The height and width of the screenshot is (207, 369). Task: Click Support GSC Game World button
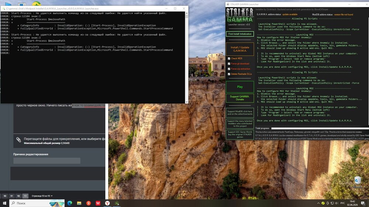point(240,134)
